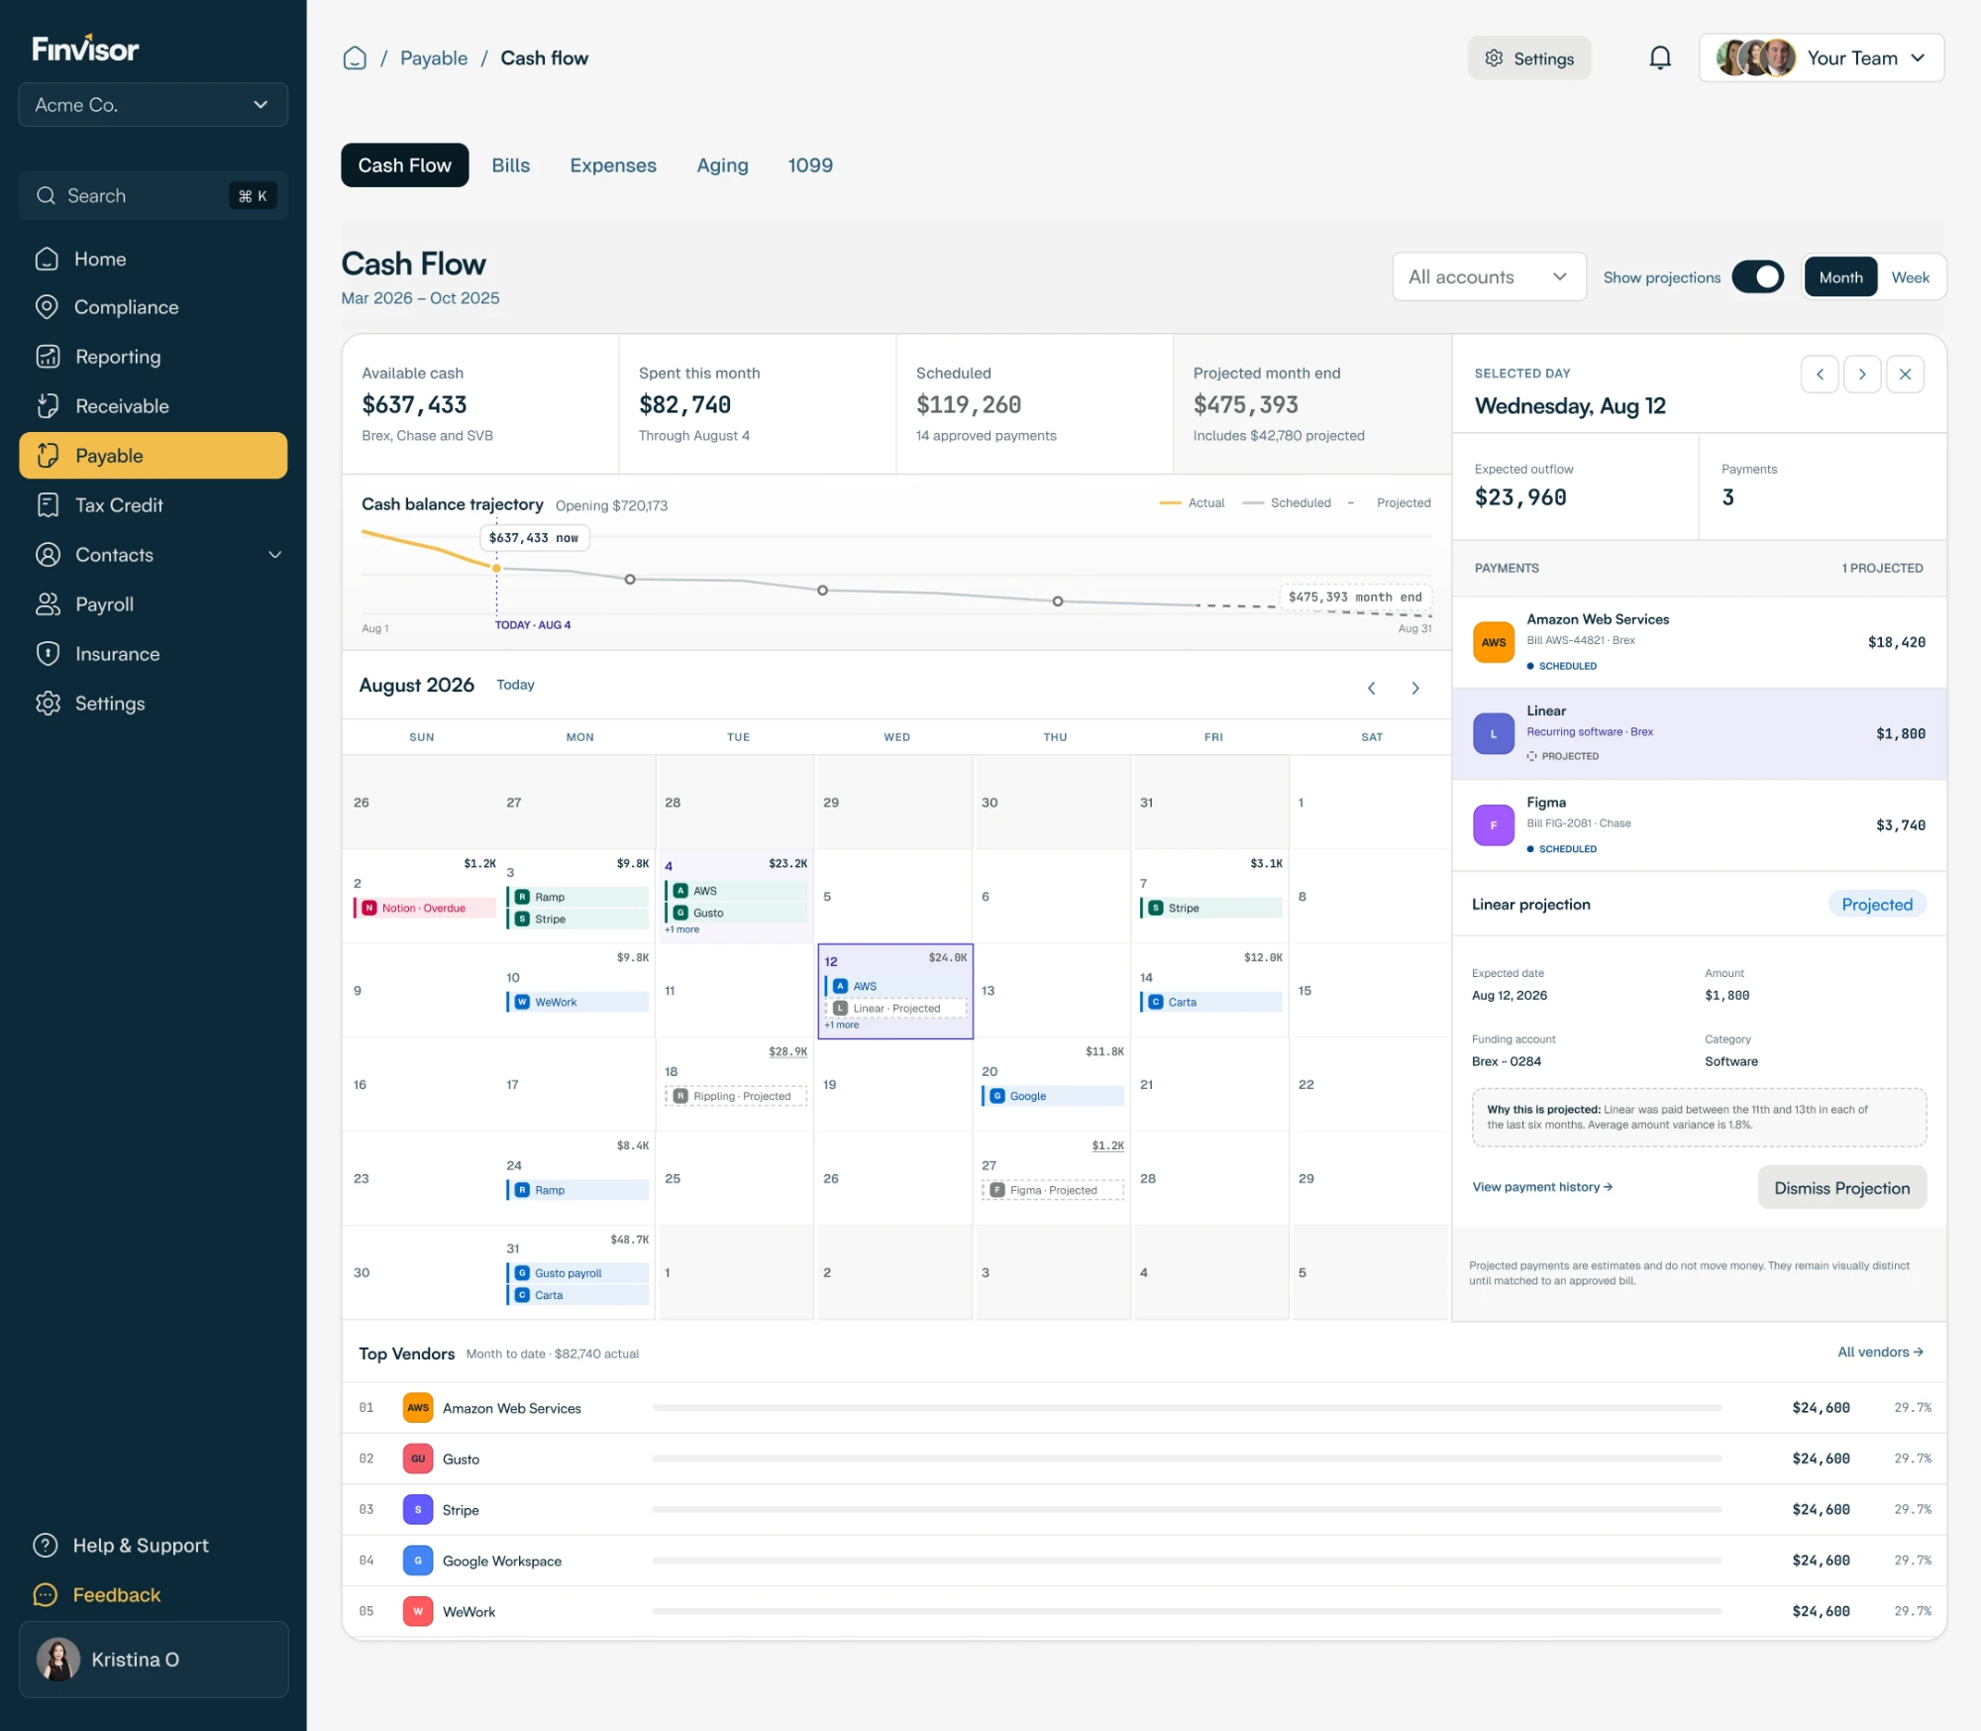Open Help & Support

121,1545
